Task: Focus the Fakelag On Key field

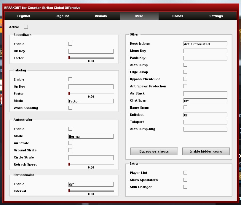Action: pyautogui.click(x=91, y=87)
